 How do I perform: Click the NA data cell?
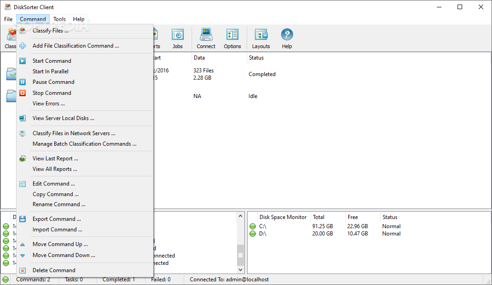[197, 96]
